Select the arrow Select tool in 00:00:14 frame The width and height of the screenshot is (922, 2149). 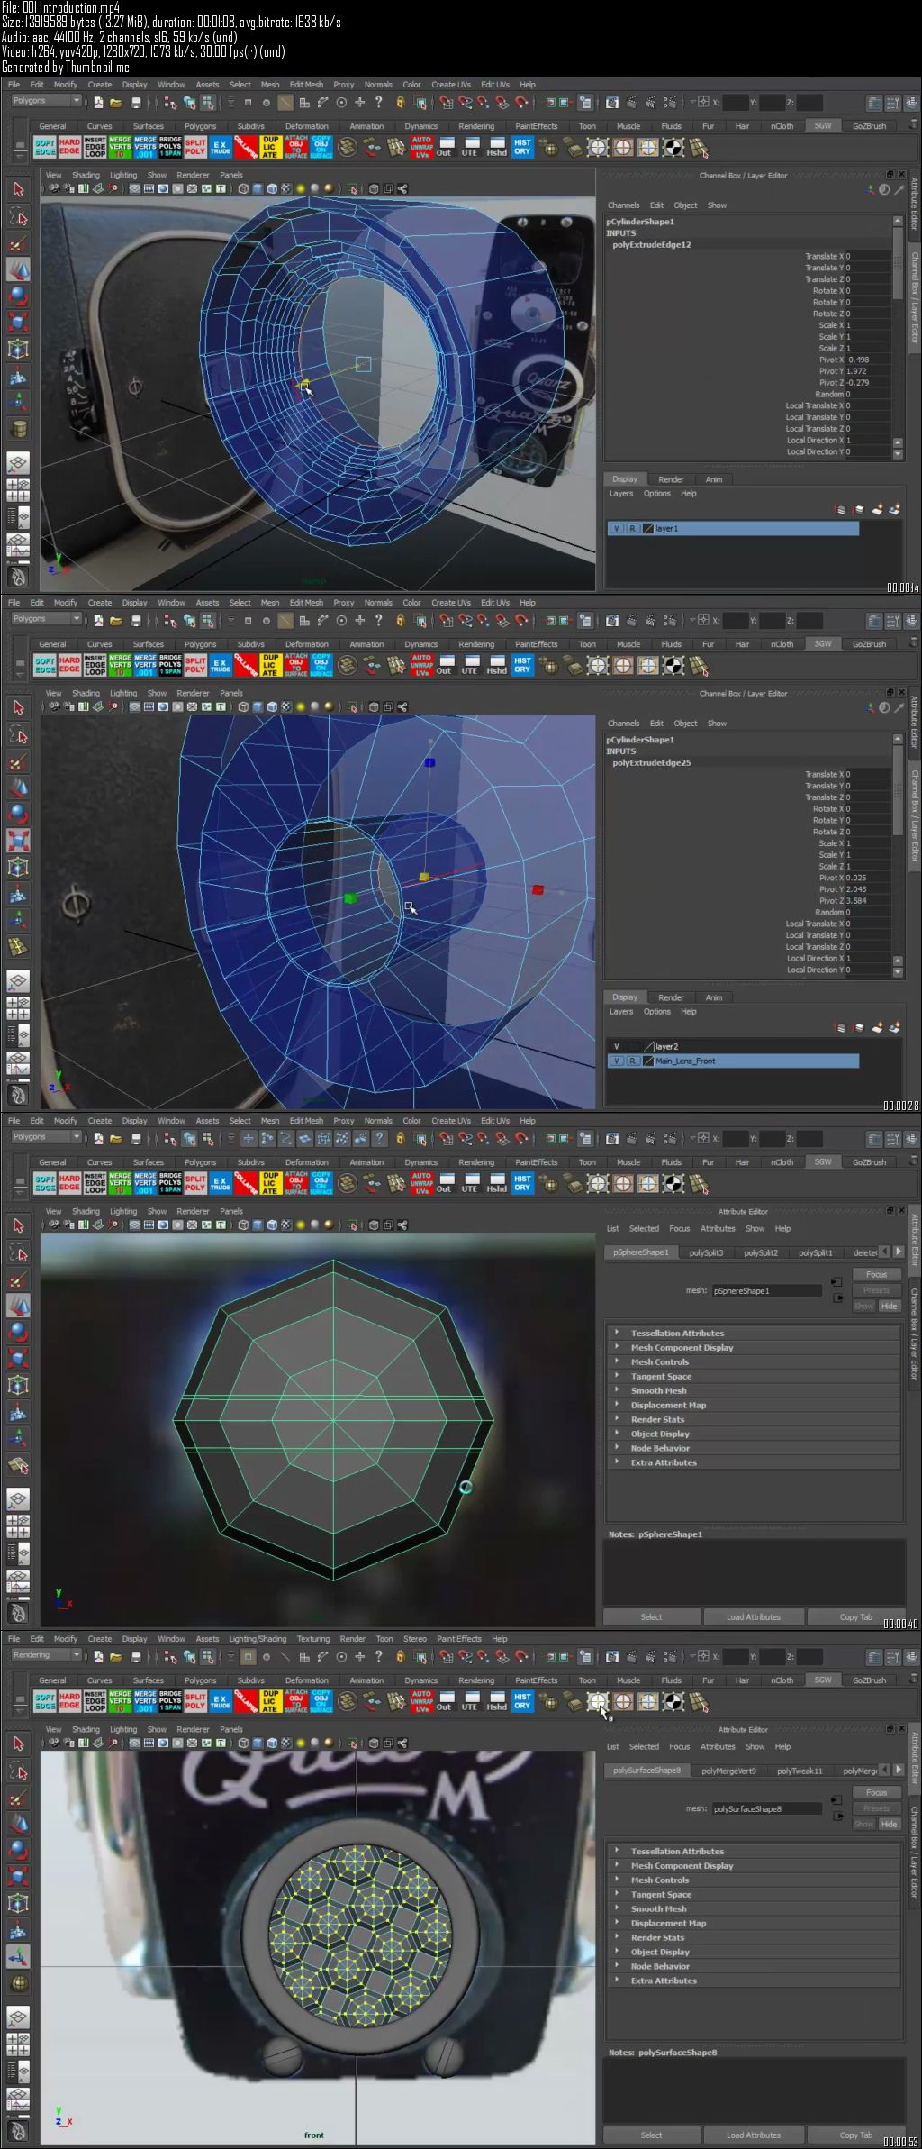[18, 189]
